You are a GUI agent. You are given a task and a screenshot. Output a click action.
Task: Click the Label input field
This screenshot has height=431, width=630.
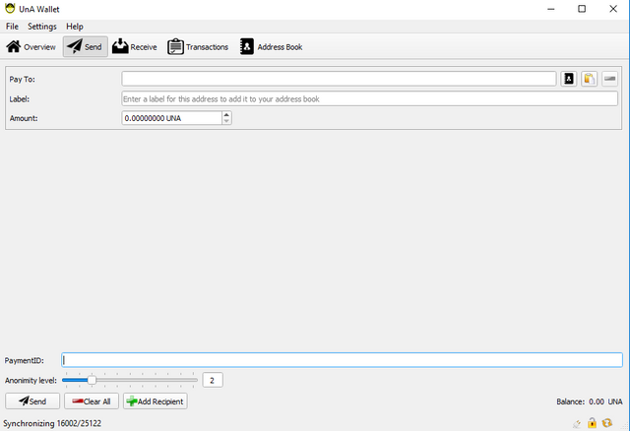pyautogui.click(x=370, y=98)
